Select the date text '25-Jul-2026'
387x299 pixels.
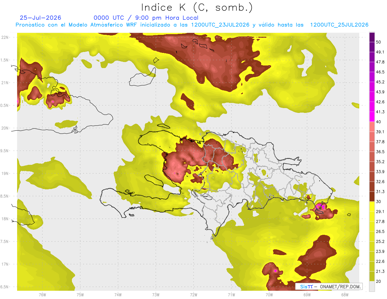tap(41, 18)
